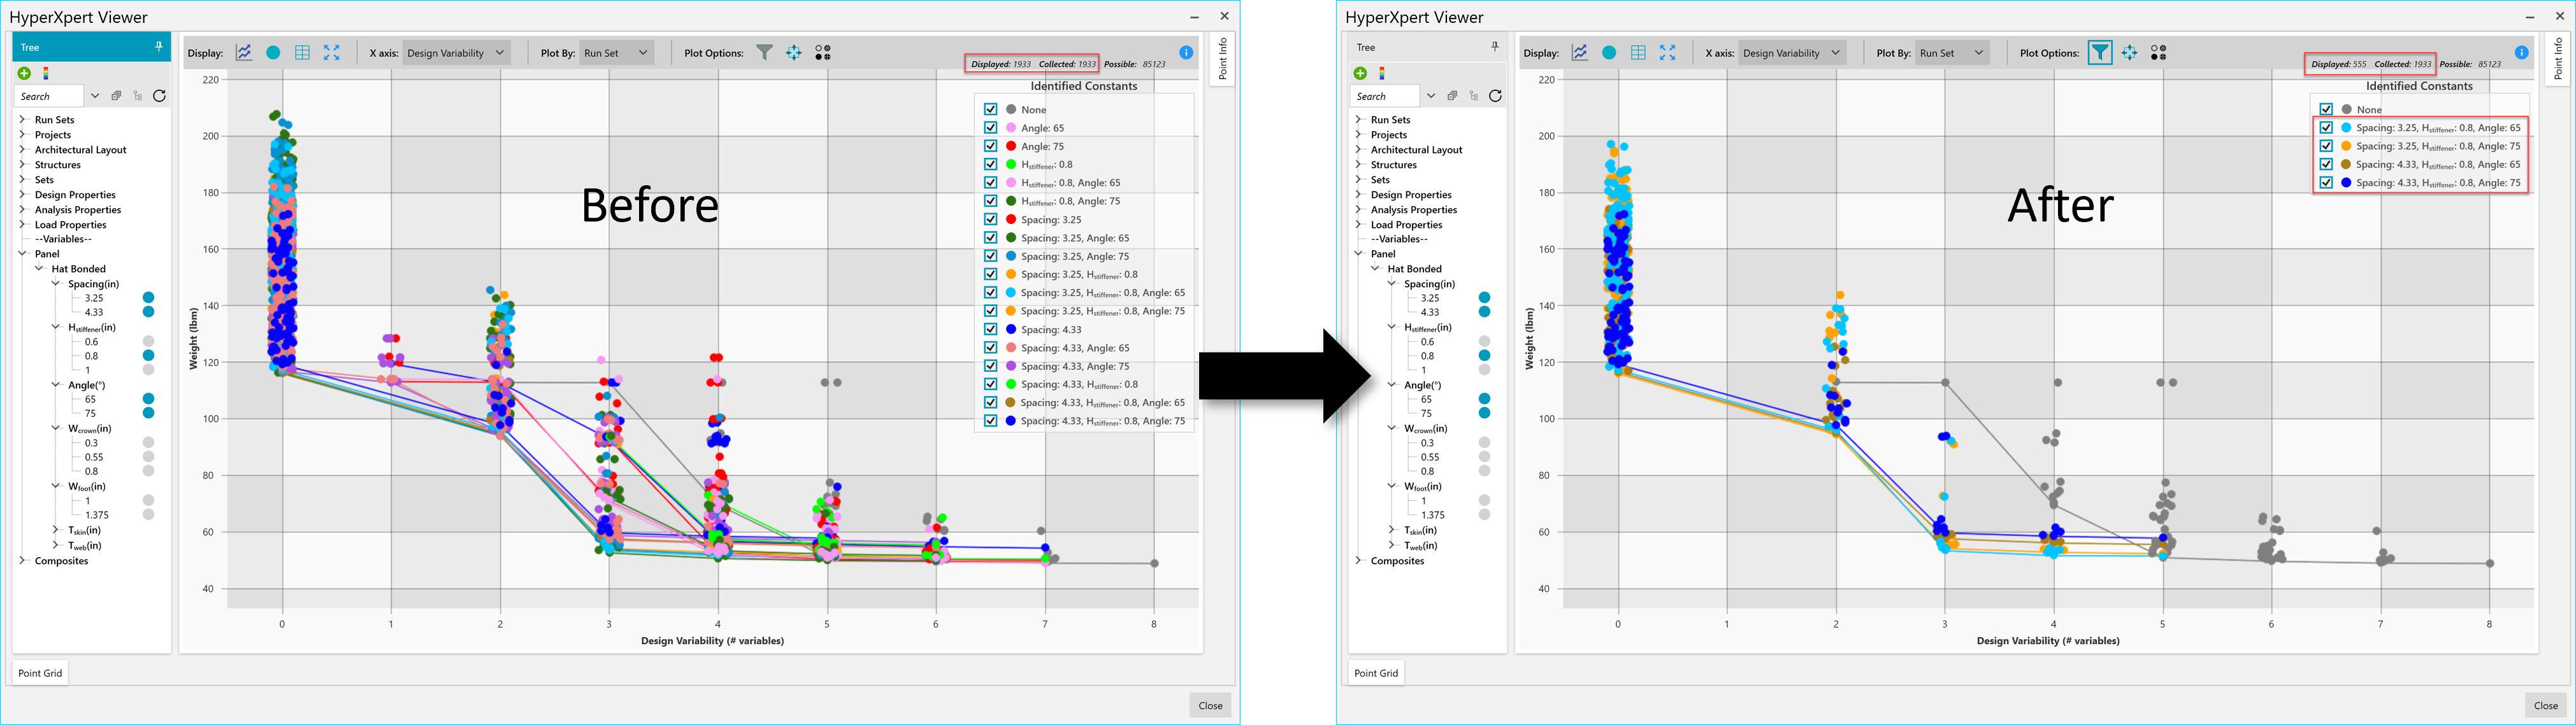Select Design Properties in After window tree
2576x725 pixels.
1411,195
